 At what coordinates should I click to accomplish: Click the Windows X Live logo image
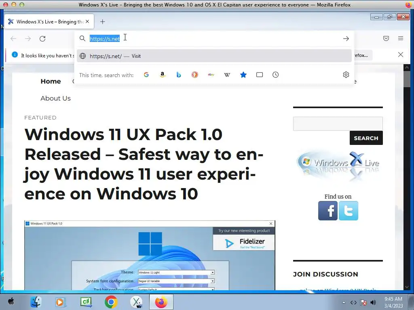pos(338,165)
